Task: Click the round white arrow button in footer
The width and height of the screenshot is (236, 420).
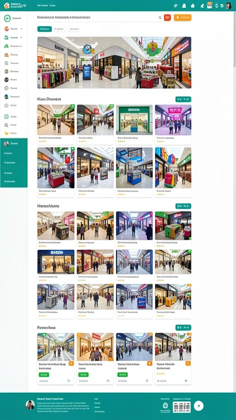Action: coord(199,406)
